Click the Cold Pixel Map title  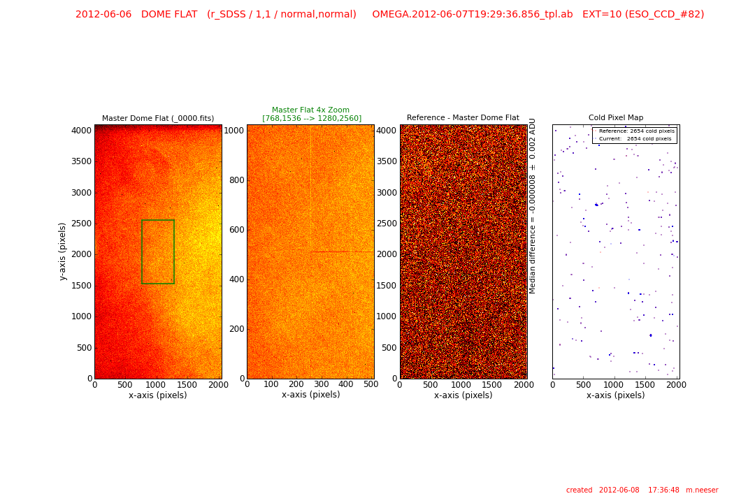pyautogui.click(x=616, y=118)
